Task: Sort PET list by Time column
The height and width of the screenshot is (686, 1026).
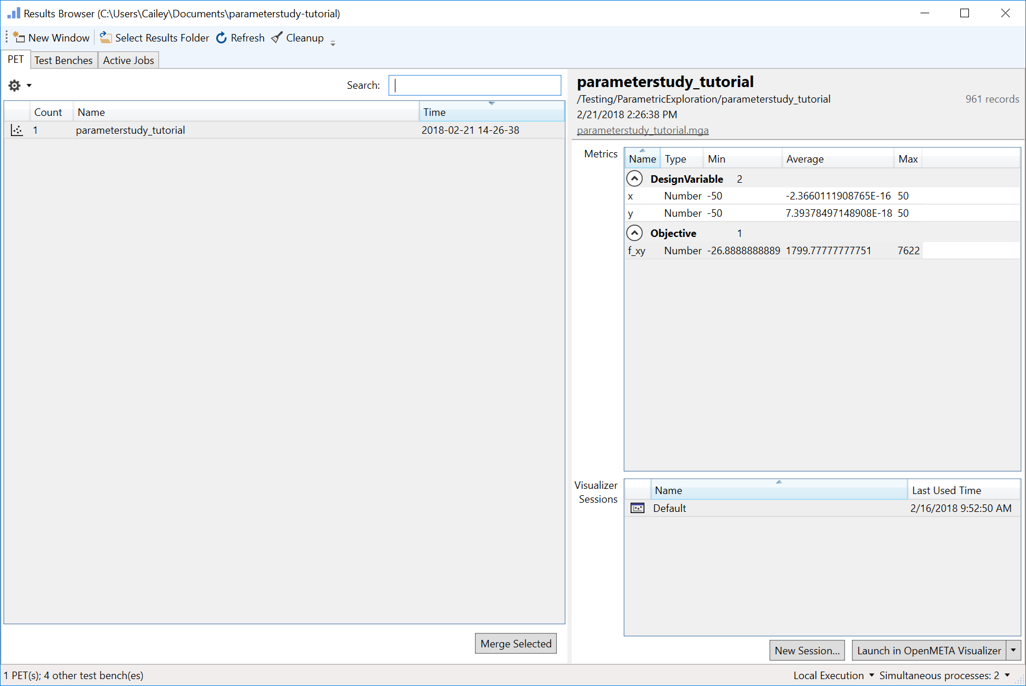Action: (492, 112)
